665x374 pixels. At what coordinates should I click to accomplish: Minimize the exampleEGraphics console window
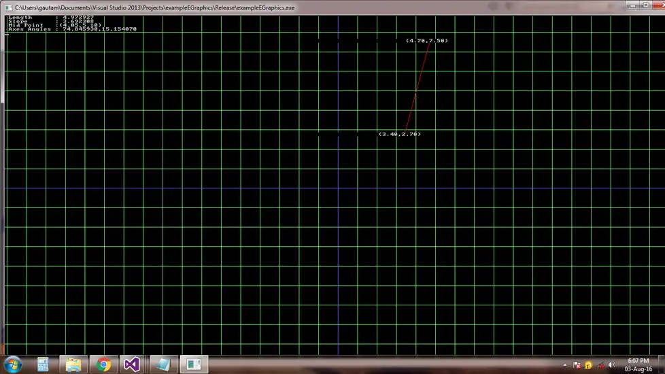633,5
